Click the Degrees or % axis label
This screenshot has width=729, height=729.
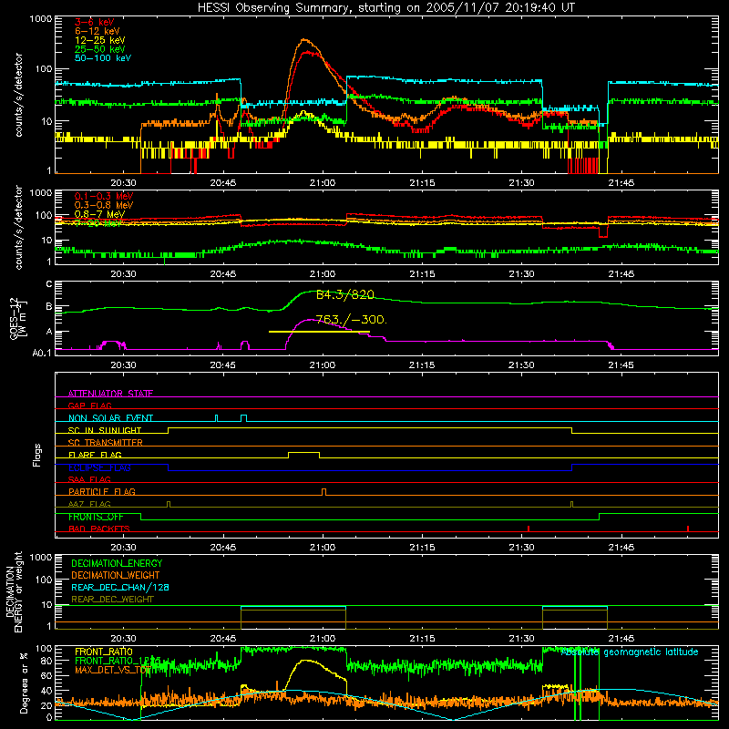(24, 683)
